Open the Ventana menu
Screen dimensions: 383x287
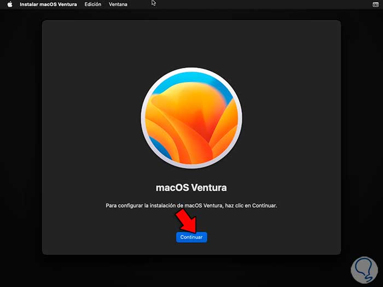click(x=118, y=4)
